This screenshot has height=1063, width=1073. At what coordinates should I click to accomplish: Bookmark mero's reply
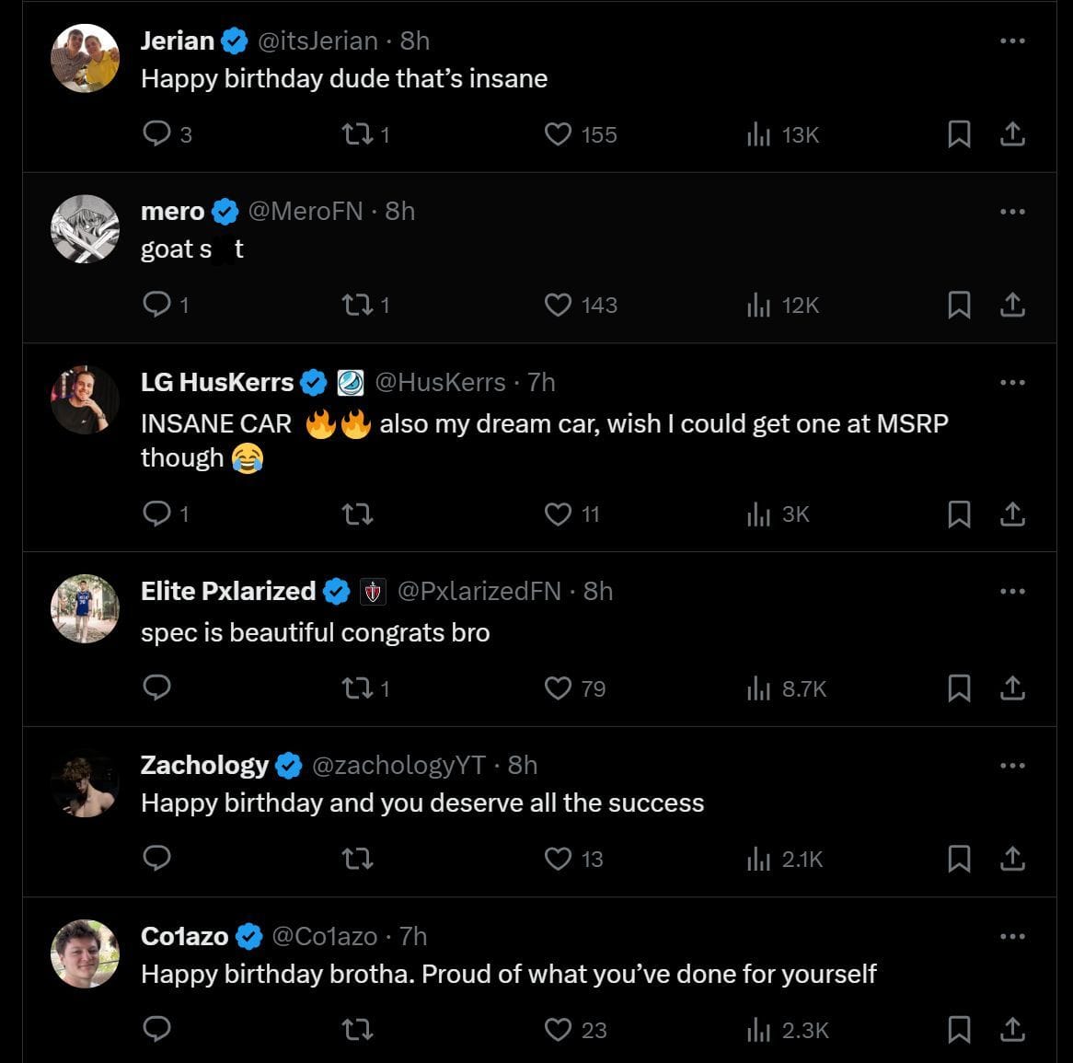tap(959, 305)
